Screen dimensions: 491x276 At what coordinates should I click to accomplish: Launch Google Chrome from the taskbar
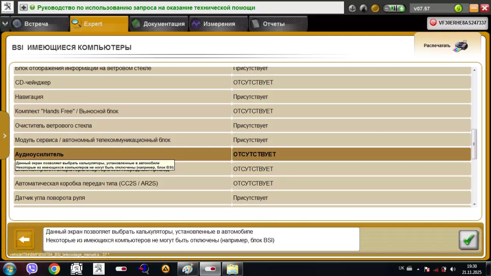(54, 269)
